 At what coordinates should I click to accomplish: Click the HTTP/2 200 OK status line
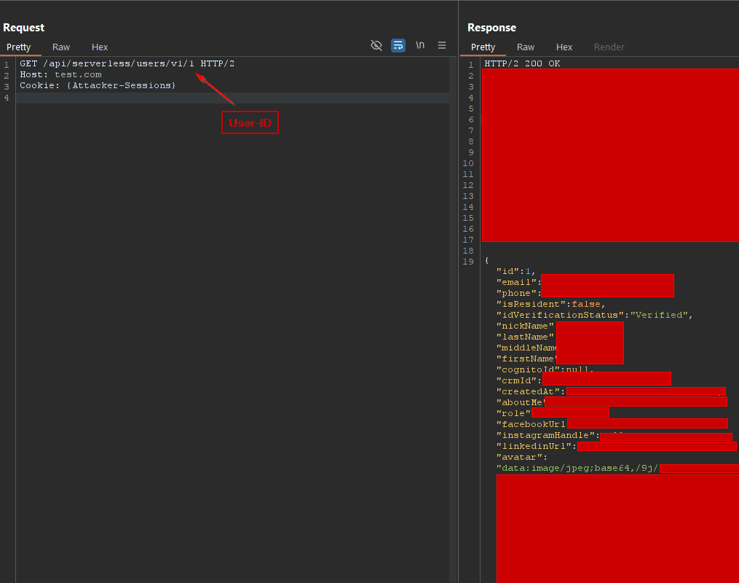click(522, 64)
